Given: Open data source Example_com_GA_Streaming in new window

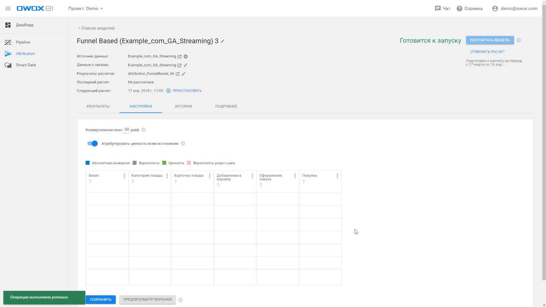Looking at the screenshot, I should [x=179, y=57].
